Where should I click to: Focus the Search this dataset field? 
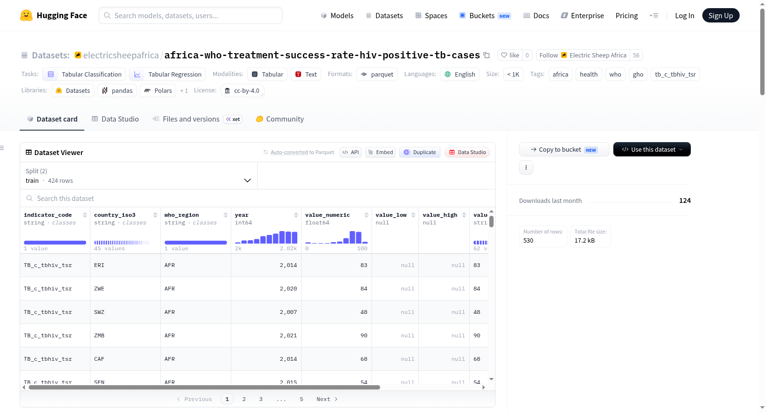[x=258, y=199]
